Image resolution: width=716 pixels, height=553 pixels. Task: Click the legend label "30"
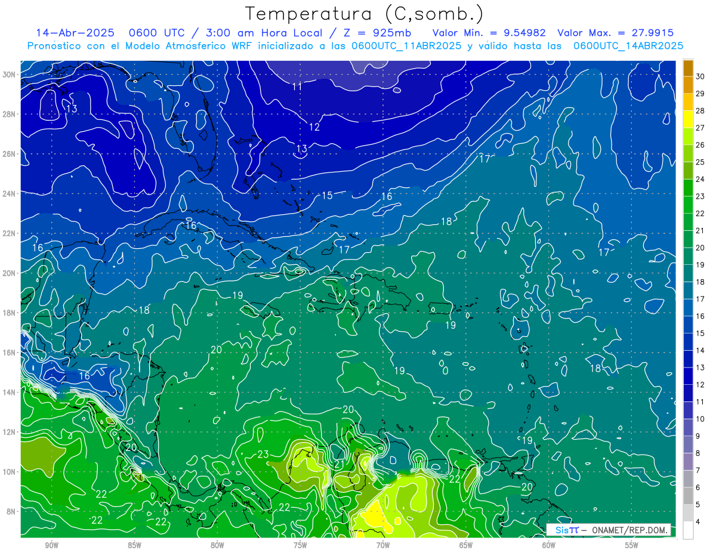[x=700, y=76]
